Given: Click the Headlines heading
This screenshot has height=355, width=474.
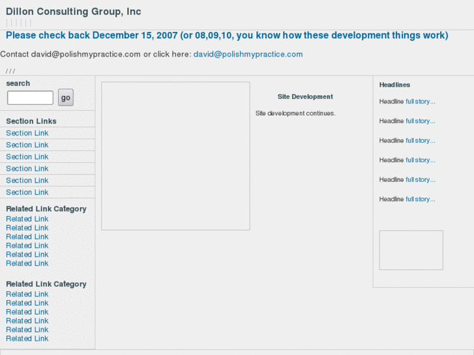Looking at the screenshot, I should [395, 85].
